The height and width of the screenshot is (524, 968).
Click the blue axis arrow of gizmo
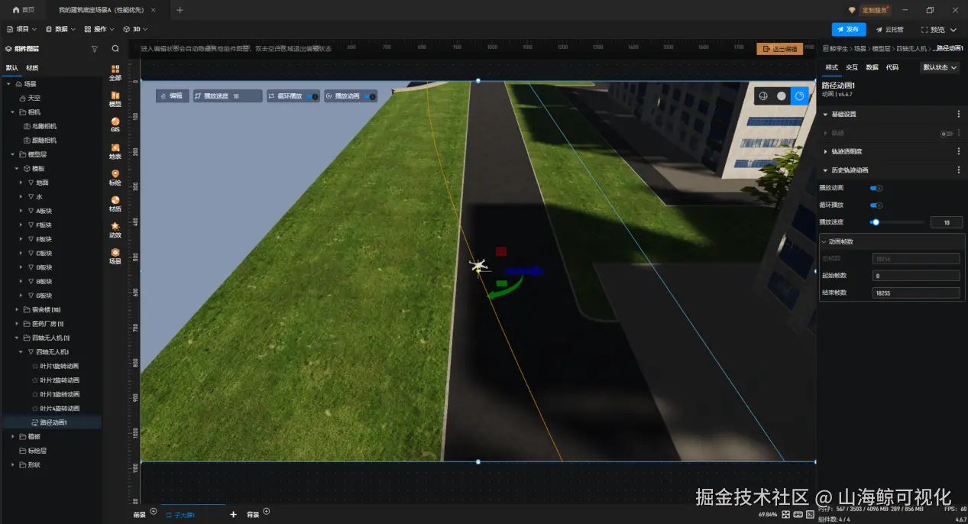click(x=524, y=270)
